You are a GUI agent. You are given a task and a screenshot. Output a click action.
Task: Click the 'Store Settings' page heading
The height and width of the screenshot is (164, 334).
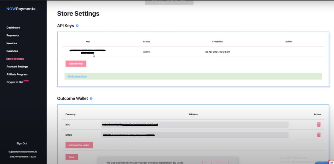tap(78, 14)
